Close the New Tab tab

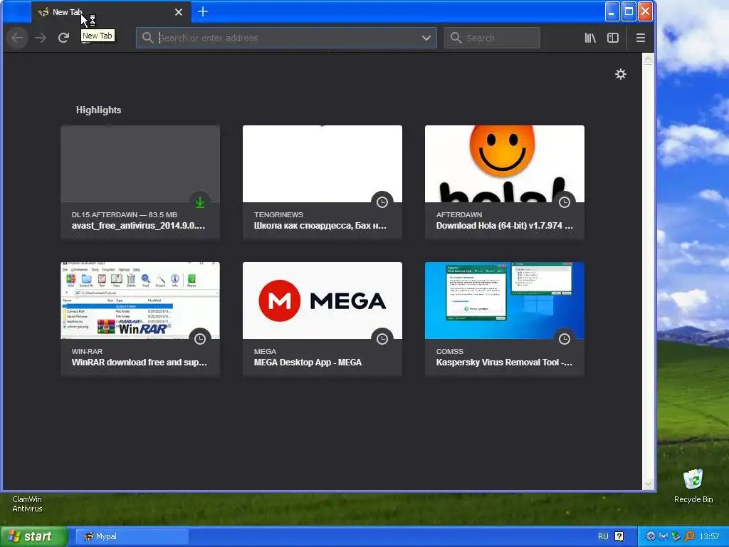point(179,12)
